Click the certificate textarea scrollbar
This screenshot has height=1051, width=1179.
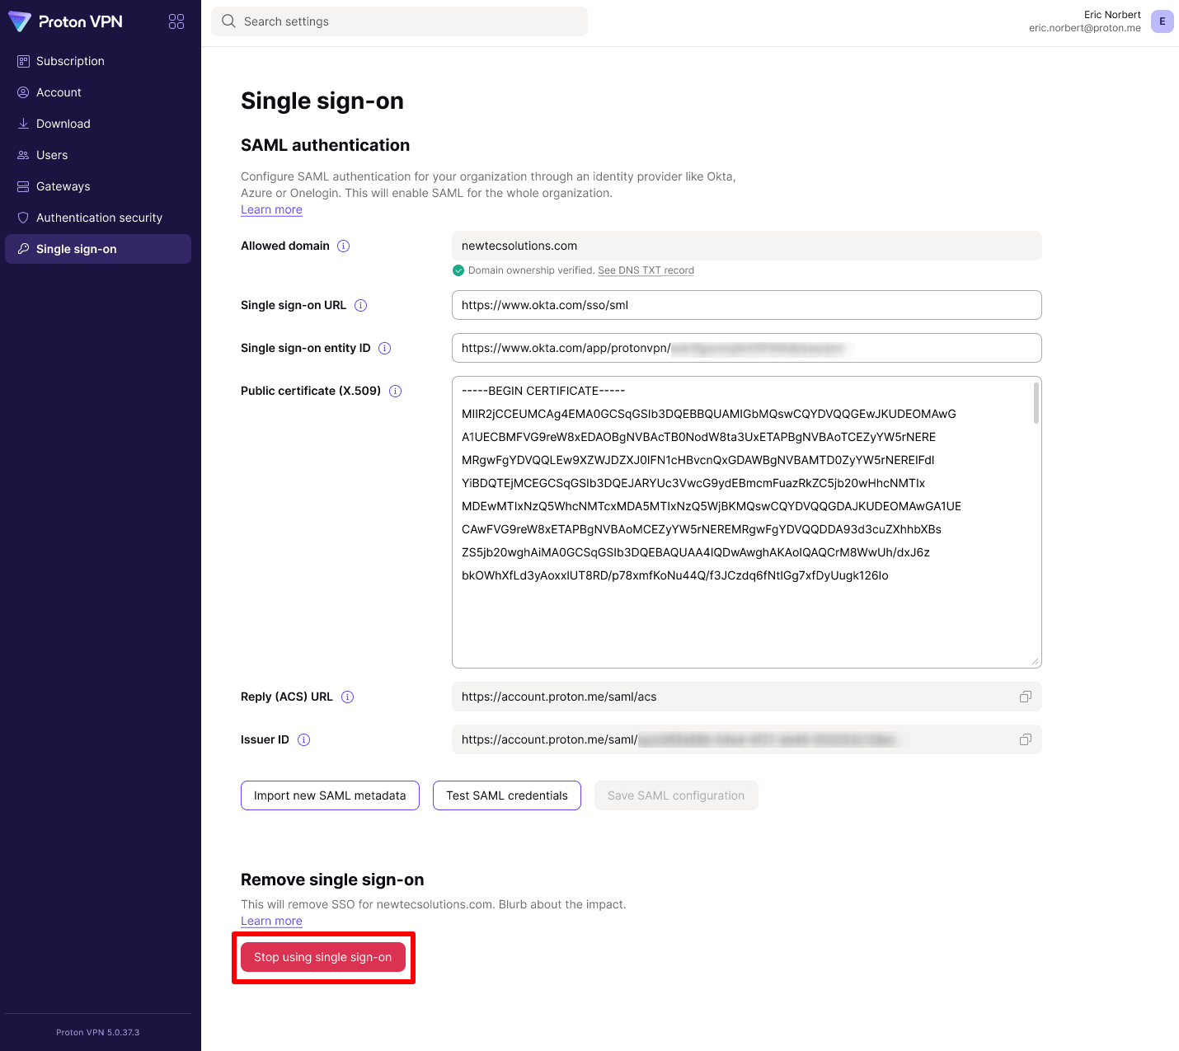(1036, 403)
